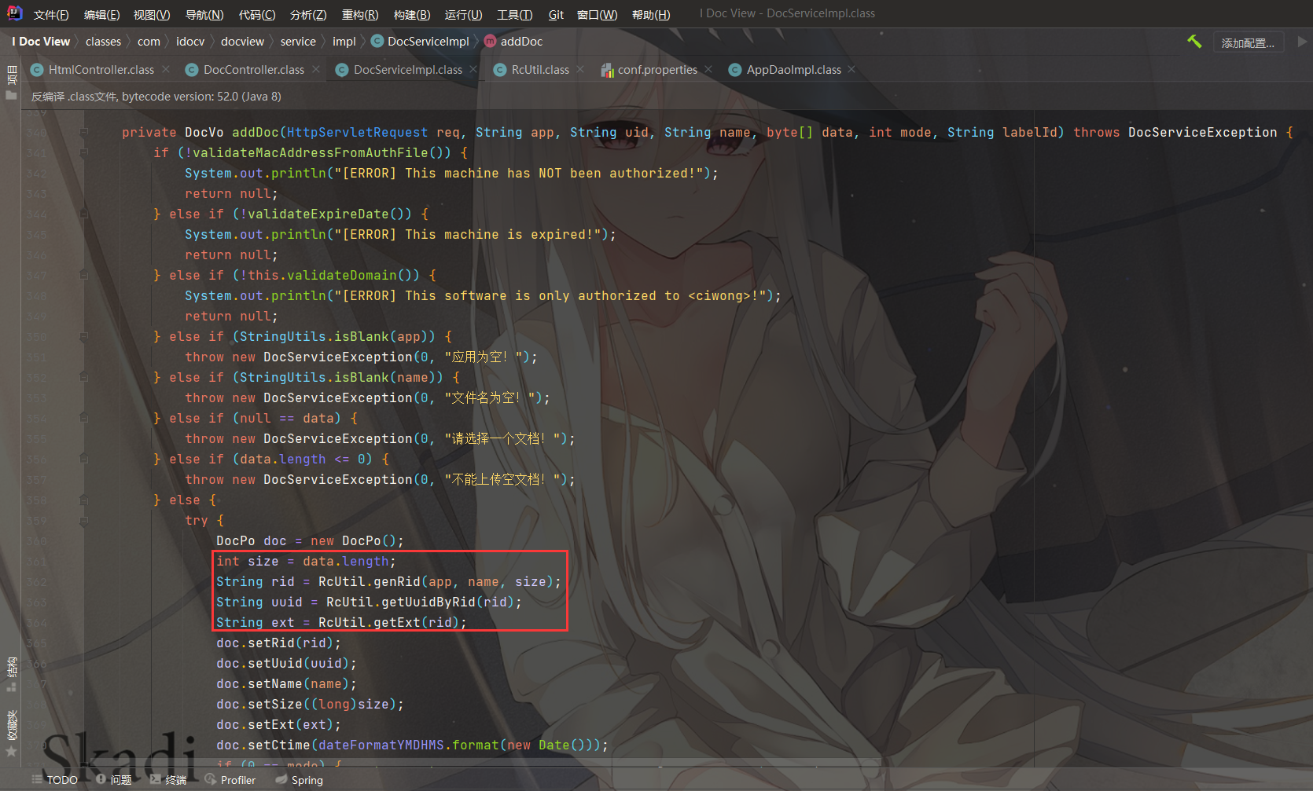Click the docview breadcrumb
The image size is (1313, 791).
(x=242, y=42)
